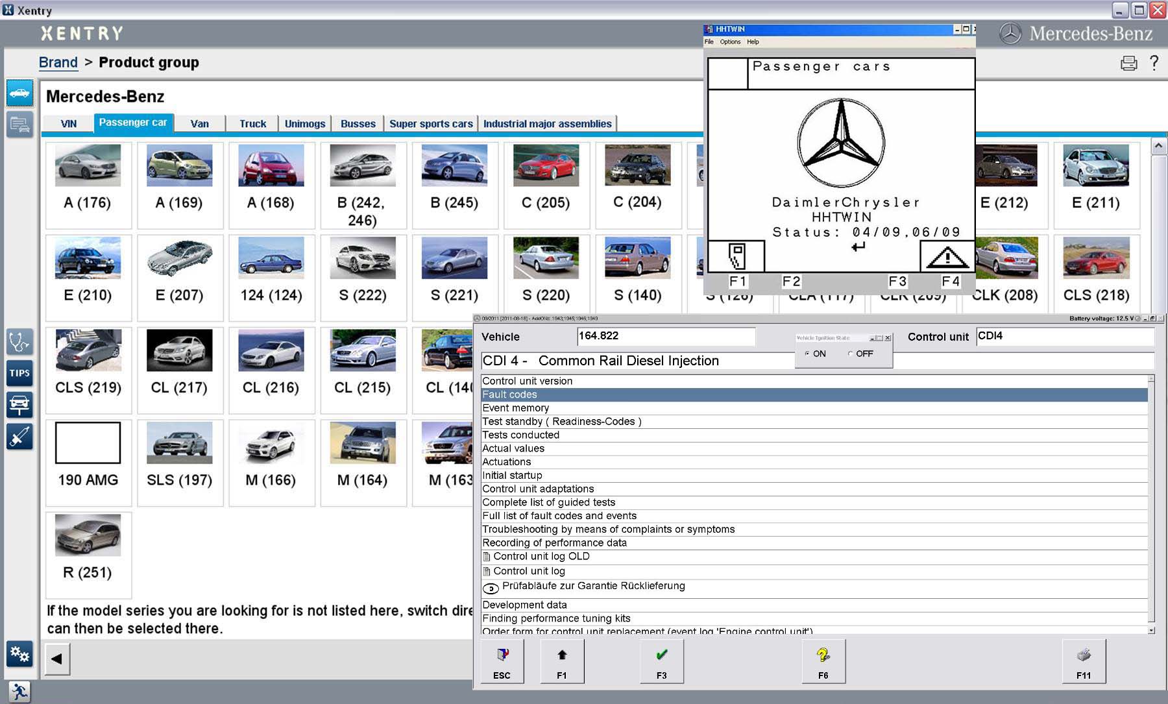Click the printer icon at top right

[1128, 63]
